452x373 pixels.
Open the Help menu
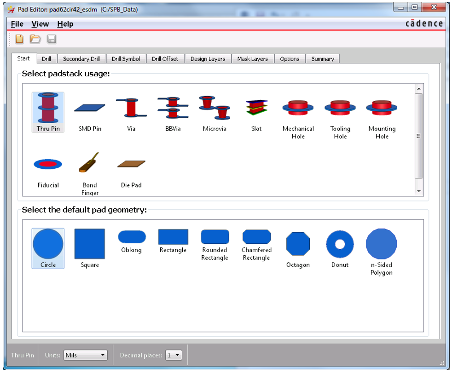[65, 24]
